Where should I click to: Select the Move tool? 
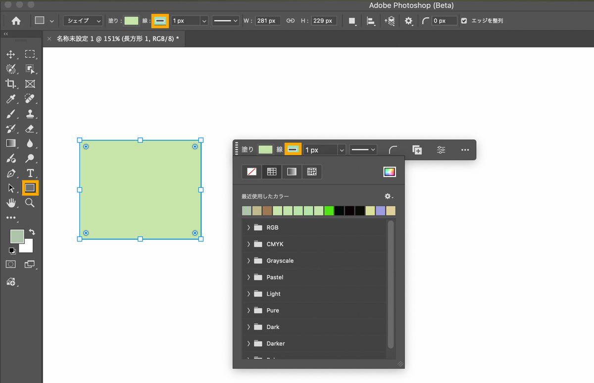pyautogui.click(x=11, y=54)
